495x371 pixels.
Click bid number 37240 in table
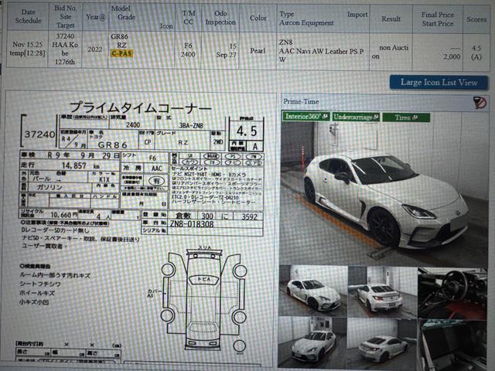tap(65, 36)
